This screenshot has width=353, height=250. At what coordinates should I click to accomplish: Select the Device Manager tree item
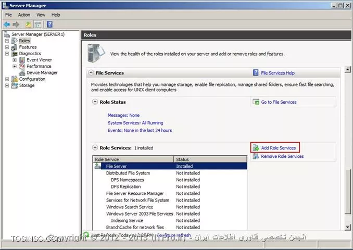point(42,73)
